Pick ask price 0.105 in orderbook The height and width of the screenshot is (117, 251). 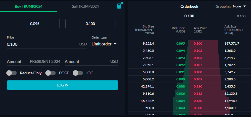(x=198, y=51)
